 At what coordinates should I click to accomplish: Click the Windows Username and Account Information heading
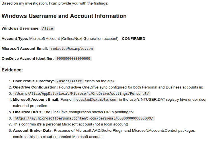pyautogui.click(x=64, y=16)
